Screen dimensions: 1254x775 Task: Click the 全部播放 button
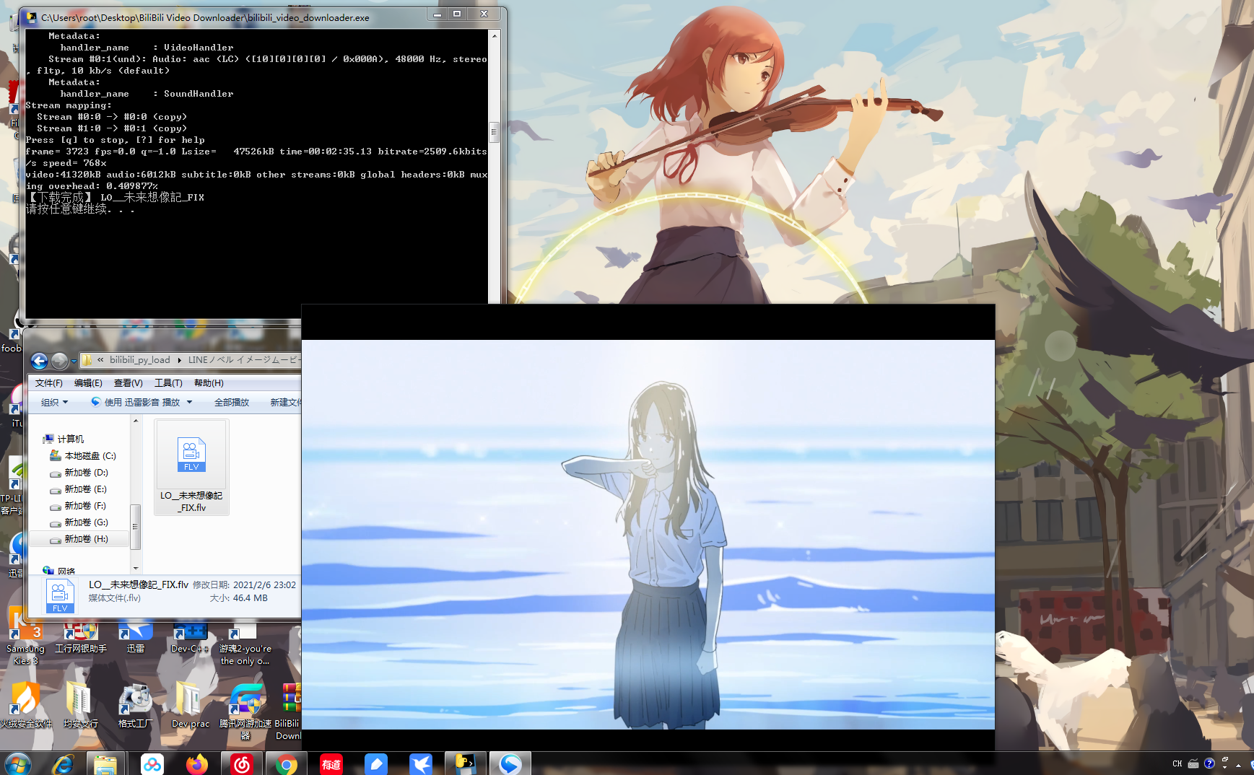[x=232, y=402]
